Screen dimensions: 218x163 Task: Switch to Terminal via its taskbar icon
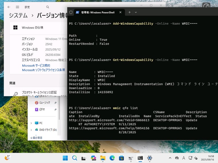(140, 158)
